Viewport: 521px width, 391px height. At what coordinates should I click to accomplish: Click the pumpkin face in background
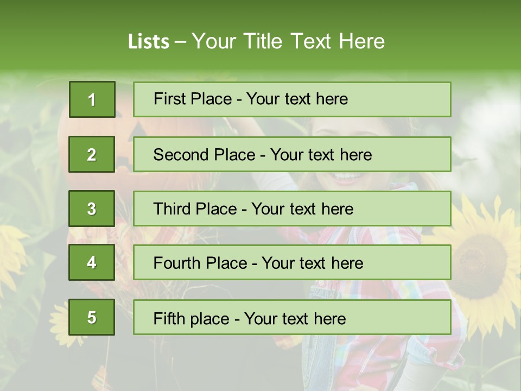(133, 143)
